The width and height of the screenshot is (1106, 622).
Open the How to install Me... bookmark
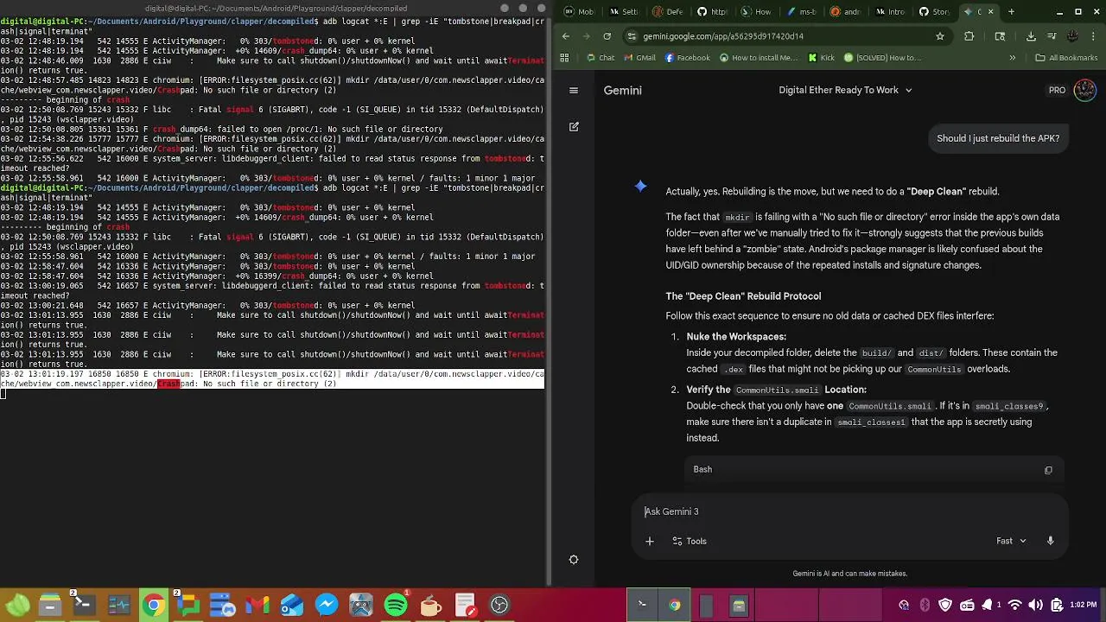click(x=758, y=58)
